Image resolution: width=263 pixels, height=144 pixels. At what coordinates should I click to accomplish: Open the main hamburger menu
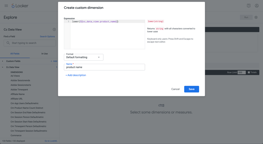(x=6, y=6)
